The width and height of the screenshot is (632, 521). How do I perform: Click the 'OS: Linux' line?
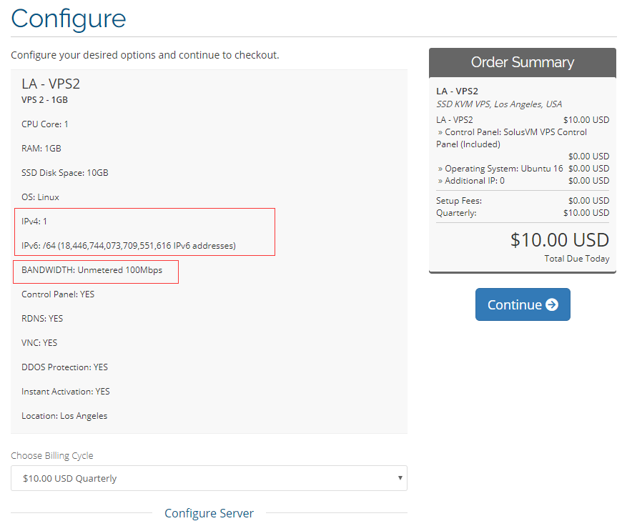click(x=40, y=197)
